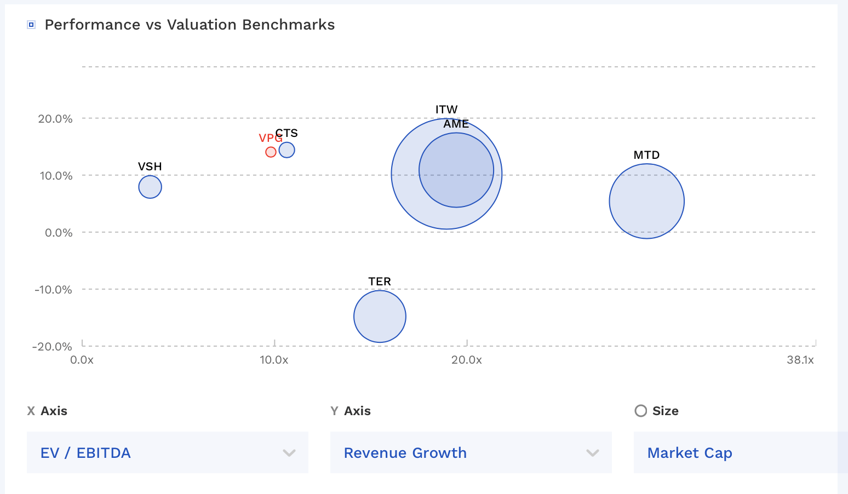Viewport: 848px width, 494px height.
Task: Toggle highlight on the CTS bubble
Action: pyautogui.click(x=286, y=150)
